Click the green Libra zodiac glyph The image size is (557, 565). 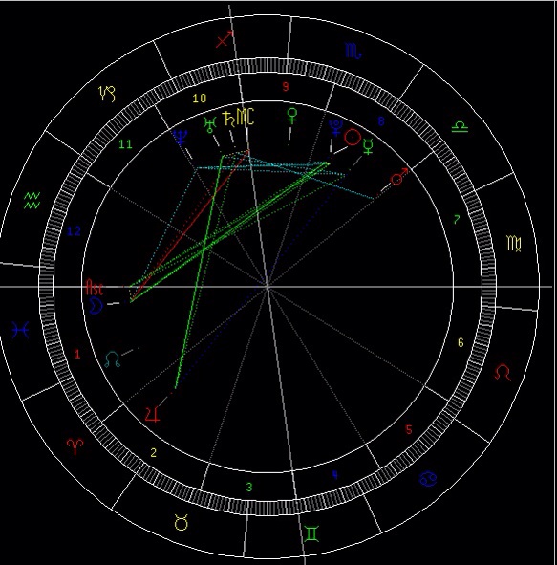pos(460,127)
